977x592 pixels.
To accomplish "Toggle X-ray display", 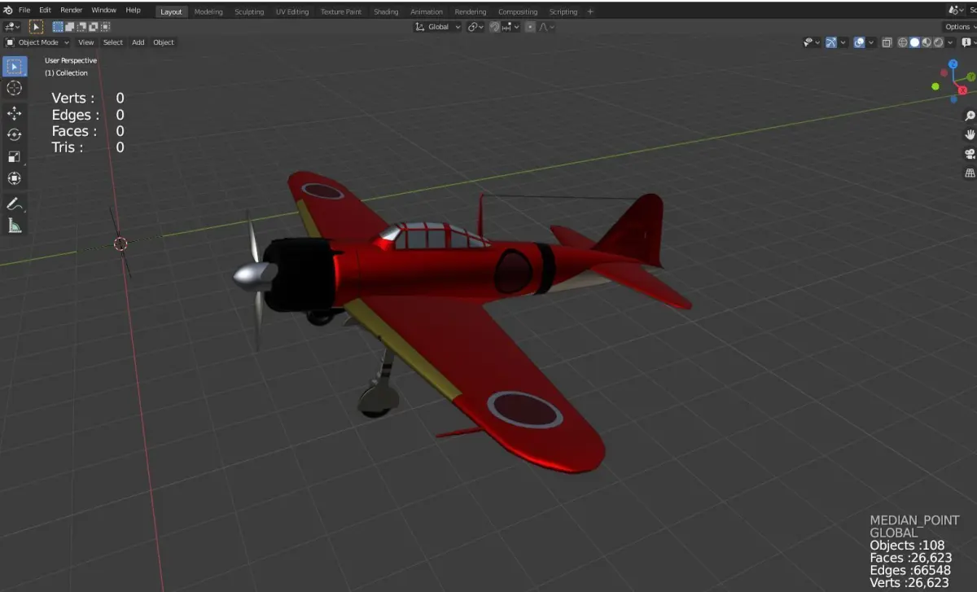I will coord(887,42).
